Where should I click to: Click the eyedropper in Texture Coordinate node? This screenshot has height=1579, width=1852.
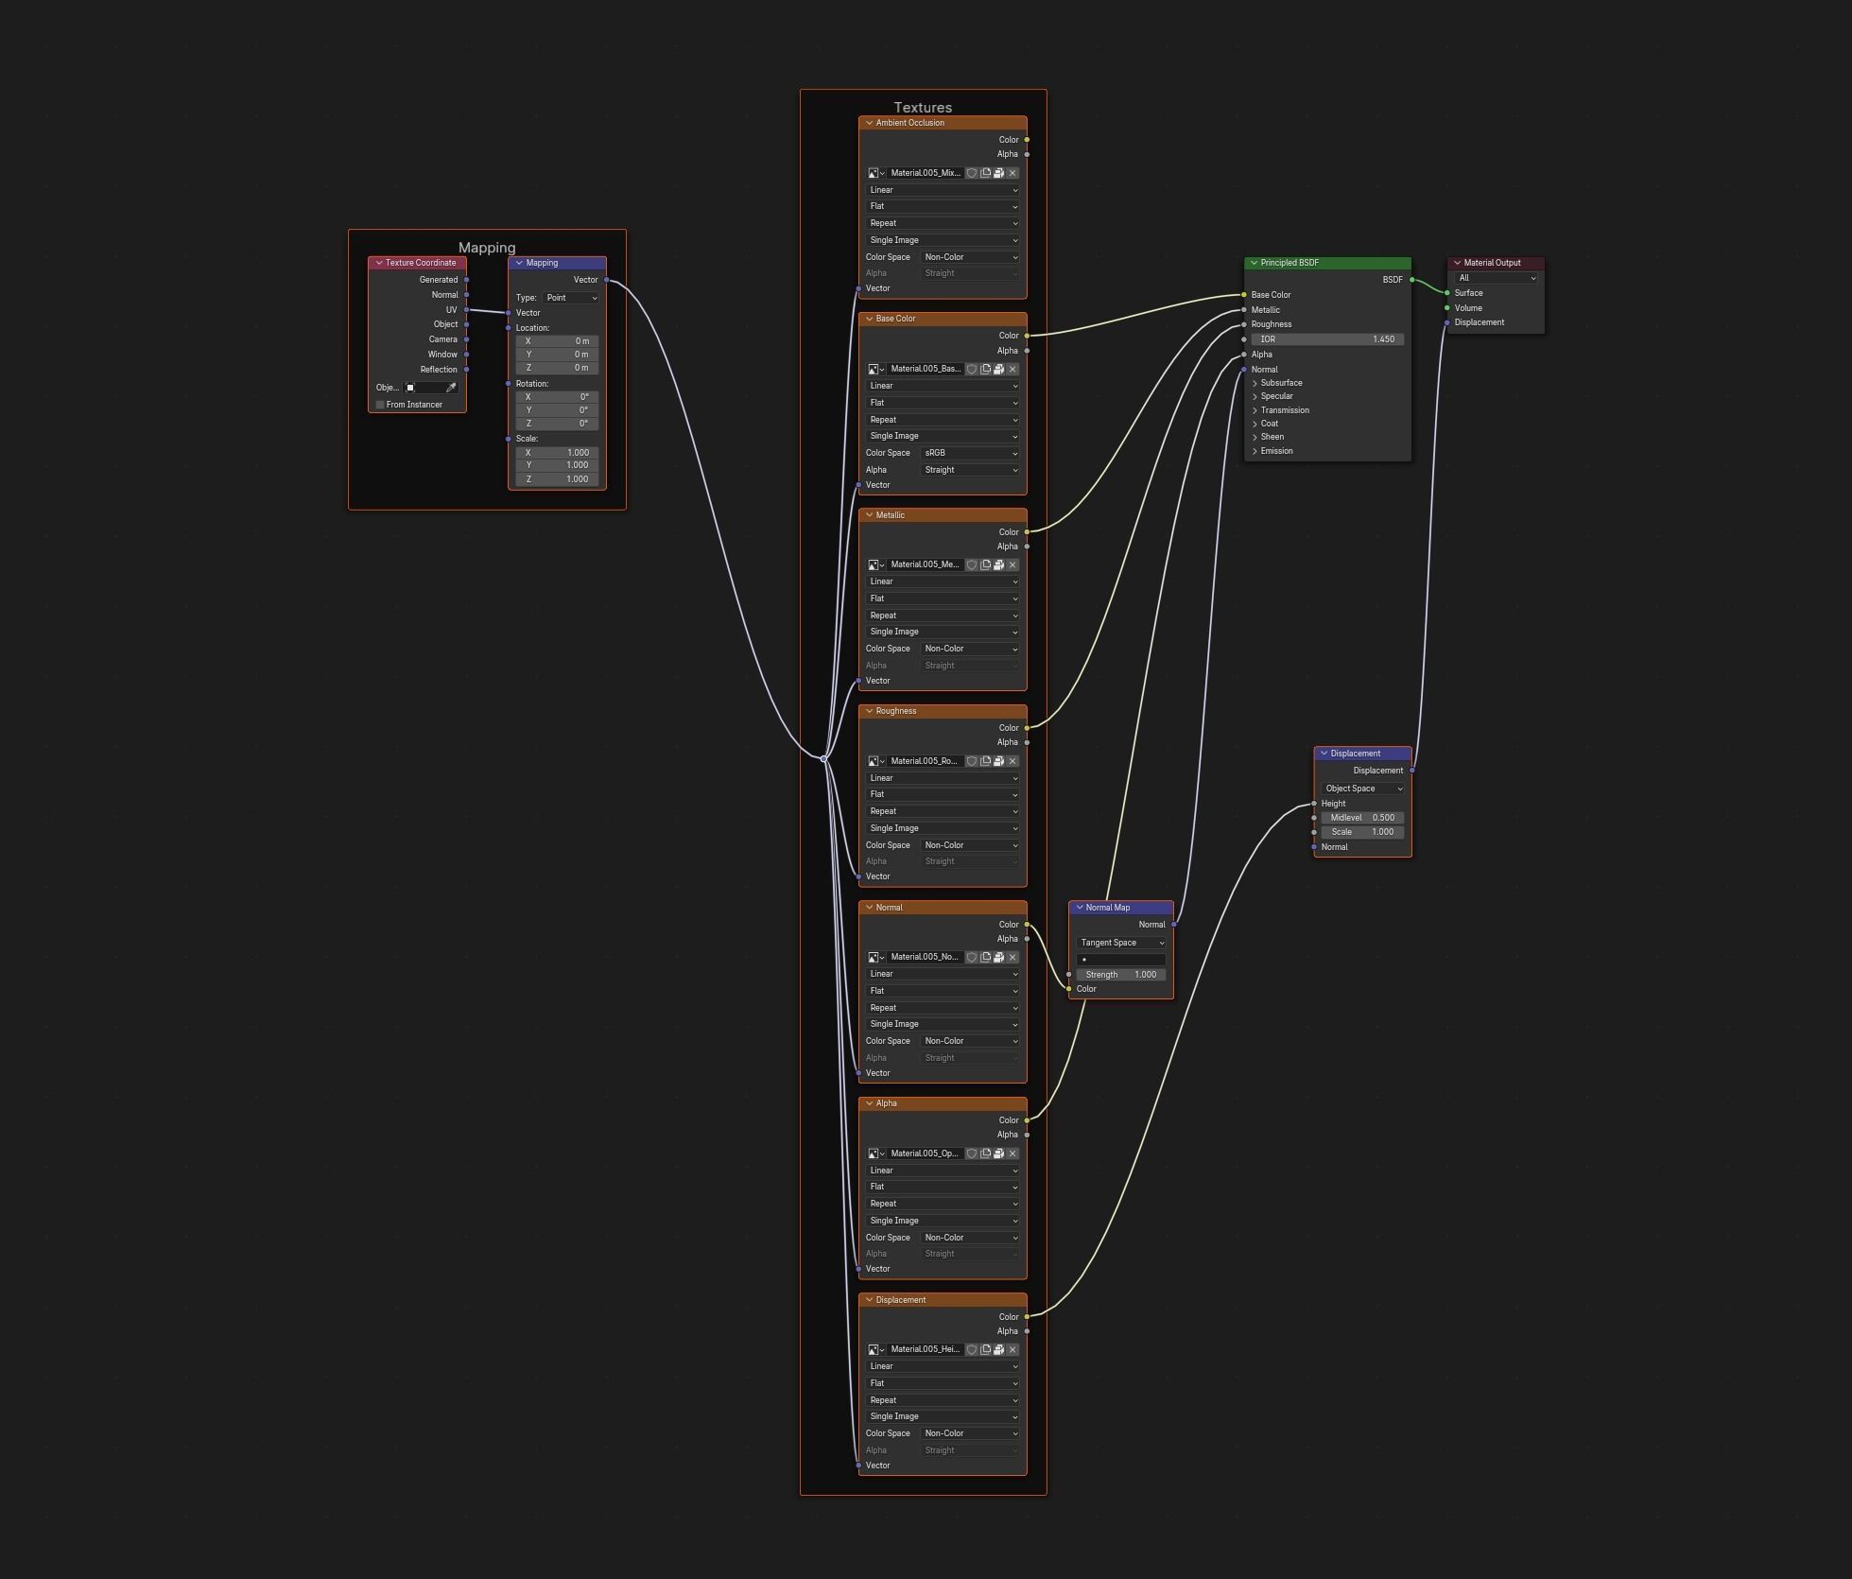[x=451, y=388]
